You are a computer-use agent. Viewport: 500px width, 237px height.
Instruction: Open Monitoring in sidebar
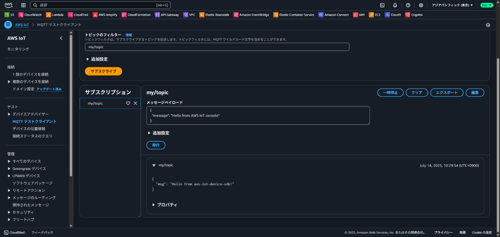pyautogui.click(x=18, y=49)
